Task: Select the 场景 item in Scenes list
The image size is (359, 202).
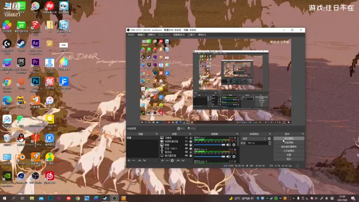Action: tap(142, 138)
